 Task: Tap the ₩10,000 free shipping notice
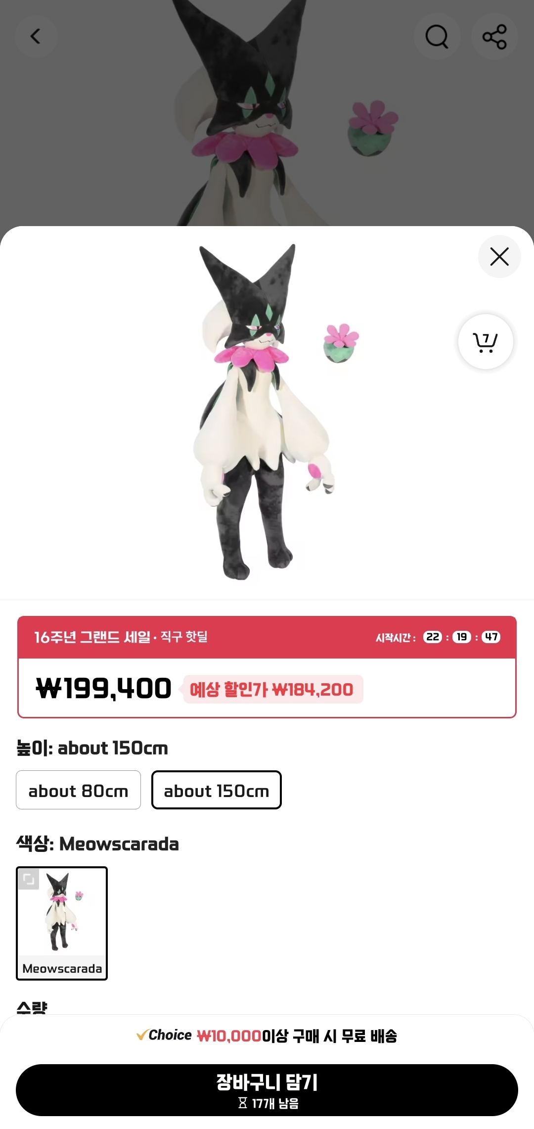click(267, 1035)
